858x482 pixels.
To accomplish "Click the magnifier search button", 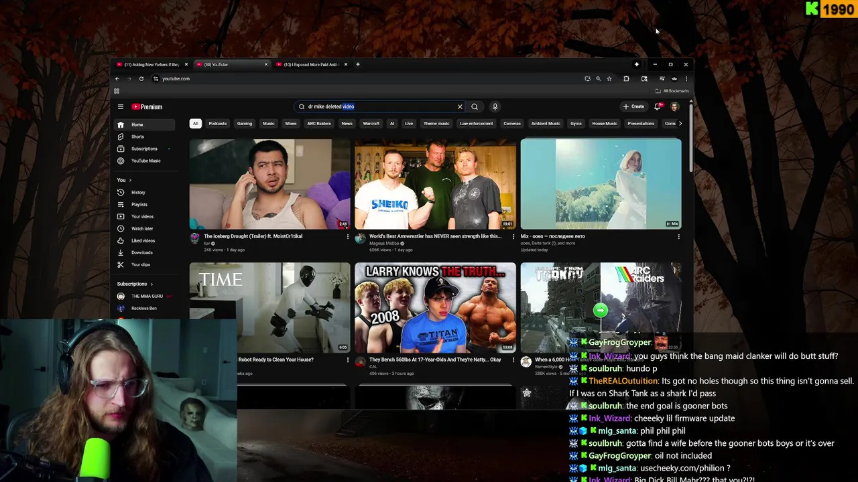I will 475,106.
